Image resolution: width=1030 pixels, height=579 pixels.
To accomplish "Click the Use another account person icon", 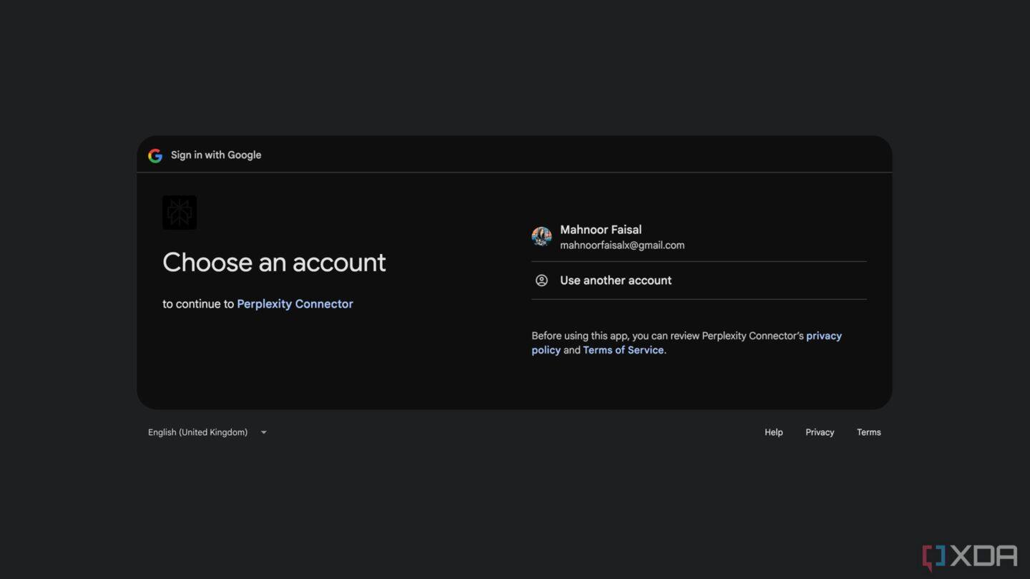I will click(x=541, y=280).
